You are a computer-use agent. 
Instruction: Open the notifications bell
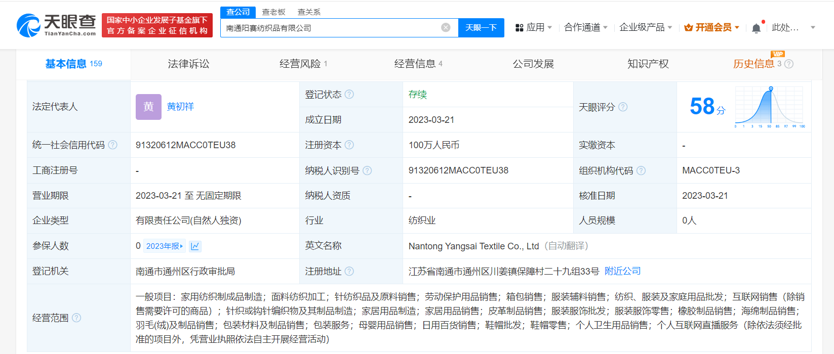pos(756,28)
